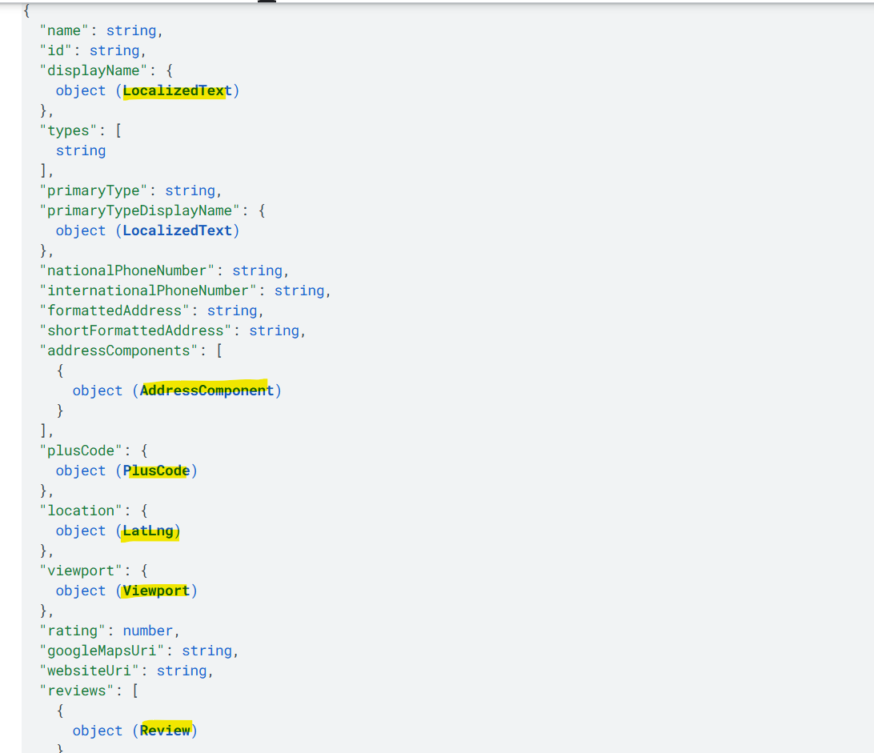874x753 pixels.
Task: Click string type after "id"
Action: [114, 50]
